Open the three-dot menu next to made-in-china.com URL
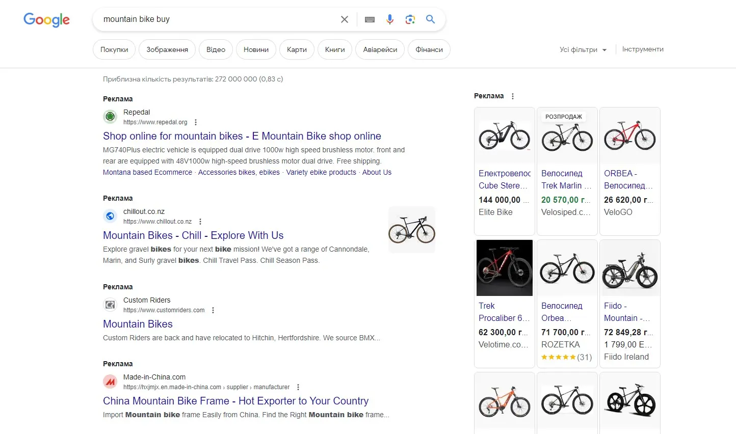 [298, 387]
